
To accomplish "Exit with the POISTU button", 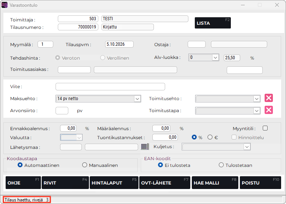I will click(260, 183).
